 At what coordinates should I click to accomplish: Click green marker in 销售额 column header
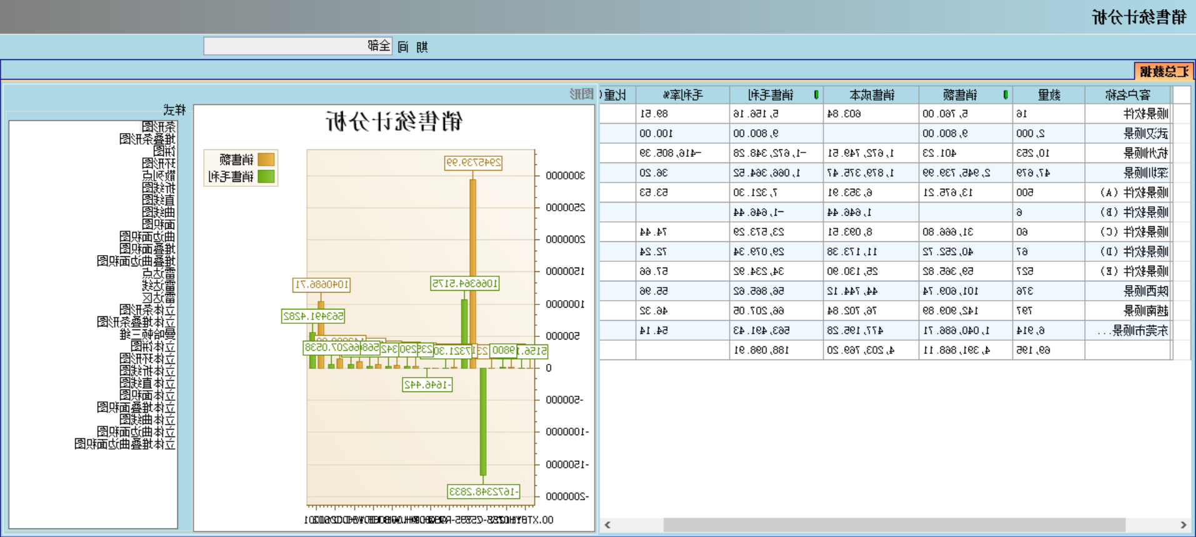1005,95
